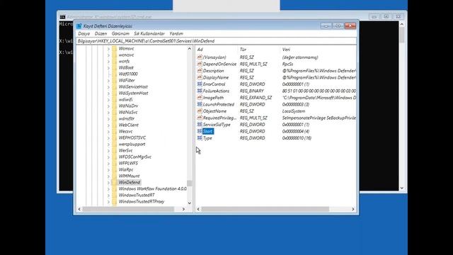Click the Registry Editor title bar icon

pyautogui.click(x=79, y=26)
